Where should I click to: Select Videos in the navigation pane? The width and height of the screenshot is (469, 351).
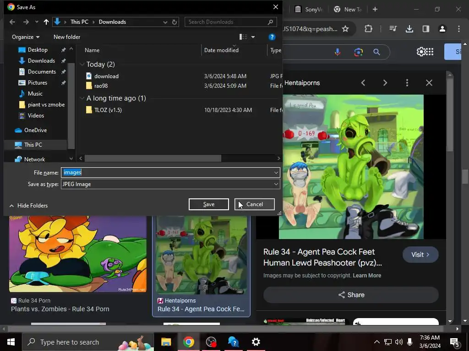pos(36,116)
